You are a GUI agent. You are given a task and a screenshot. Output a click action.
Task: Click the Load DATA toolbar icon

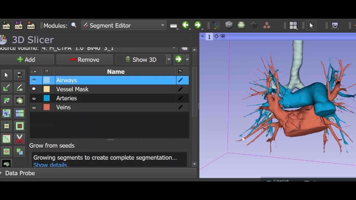(6, 25)
